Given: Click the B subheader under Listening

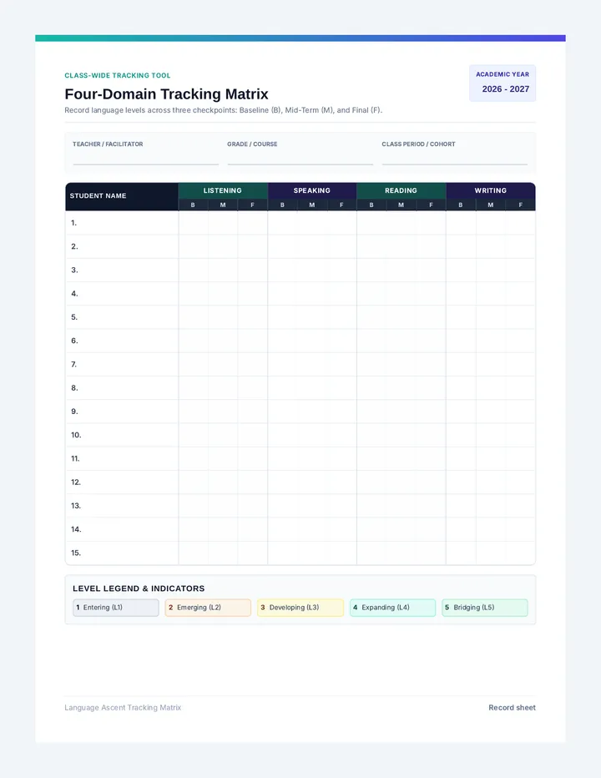Looking at the screenshot, I should [193, 205].
